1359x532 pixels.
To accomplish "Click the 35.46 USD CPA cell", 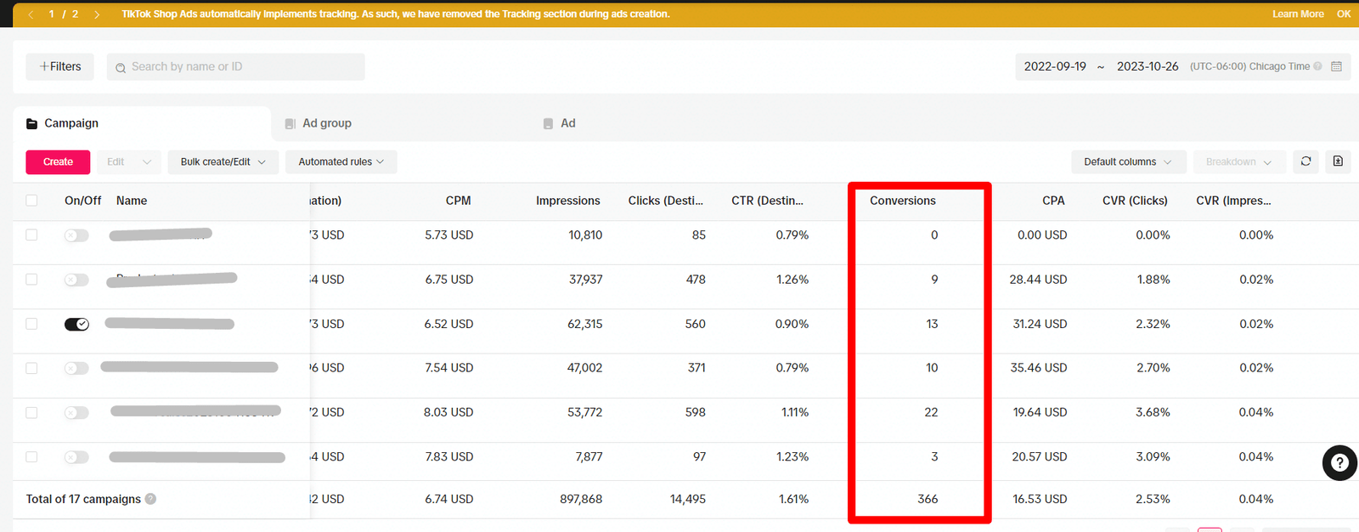I will (1039, 368).
